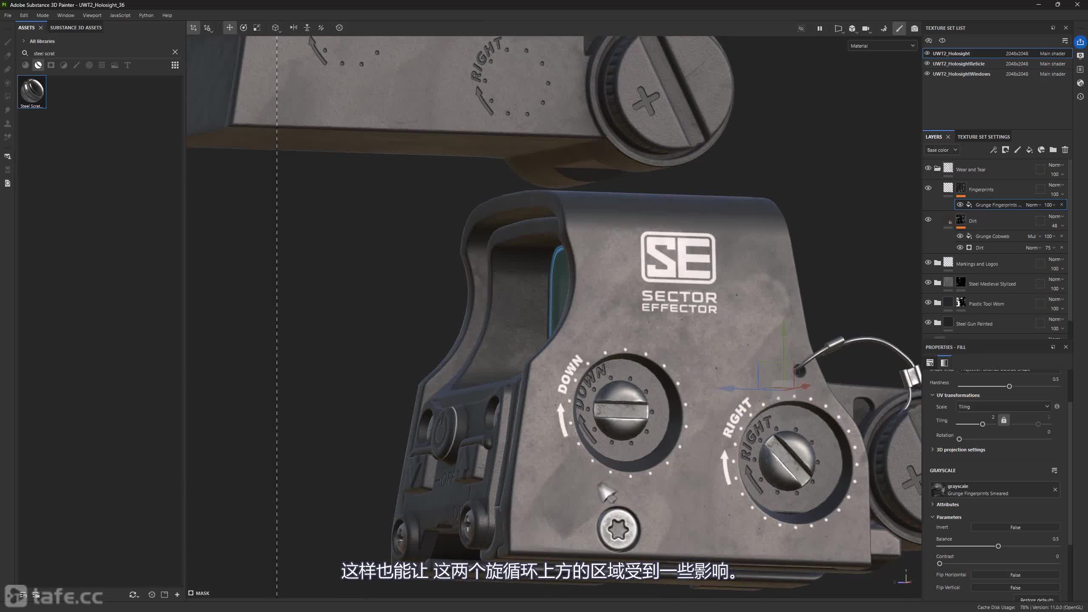The width and height of the screenshot is (1088, 612).
Task: Click the add effect magic wand icon
Action: tap(993, 150)
